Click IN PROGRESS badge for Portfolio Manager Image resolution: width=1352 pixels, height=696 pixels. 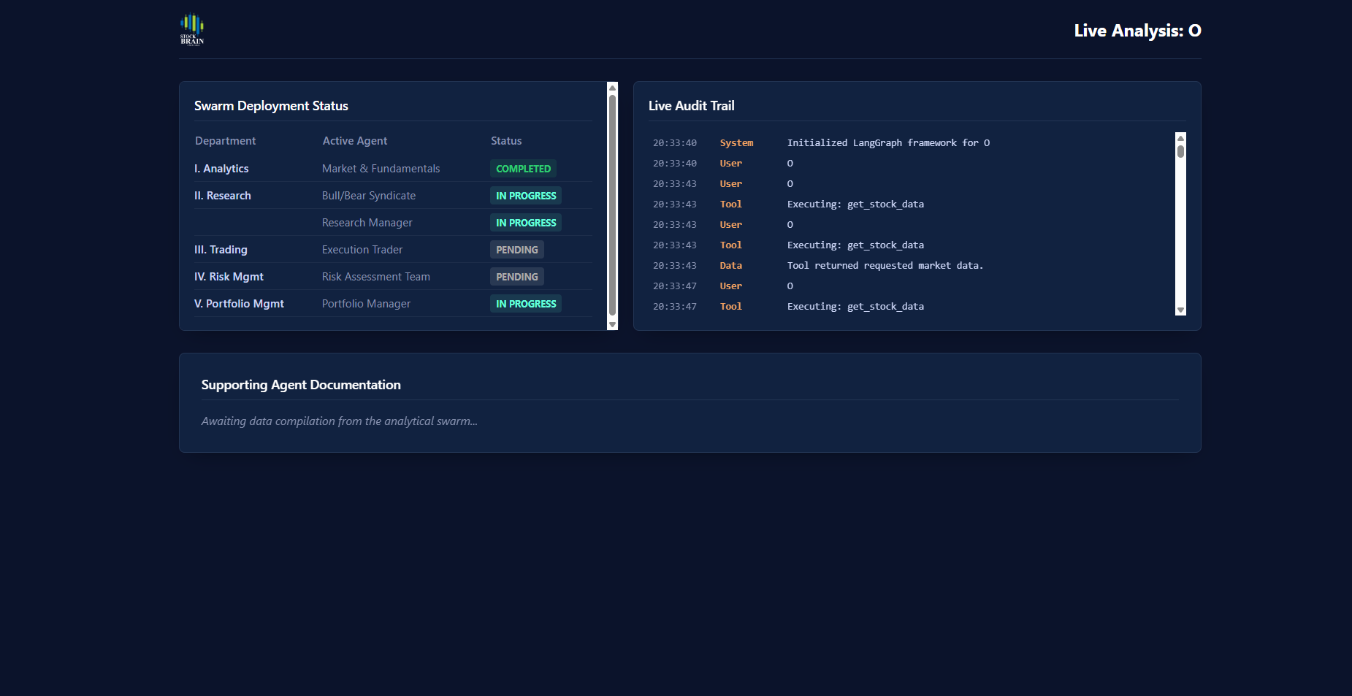pos(526,304)
